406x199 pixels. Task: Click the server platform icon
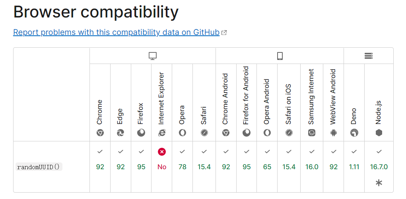pyautogui.click(x=369, y=56)
